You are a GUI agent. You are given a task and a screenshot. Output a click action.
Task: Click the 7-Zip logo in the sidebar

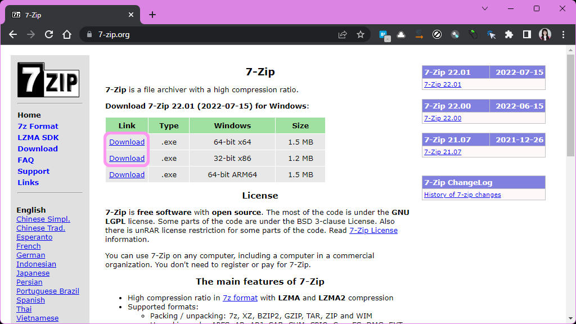coord(49,79)
